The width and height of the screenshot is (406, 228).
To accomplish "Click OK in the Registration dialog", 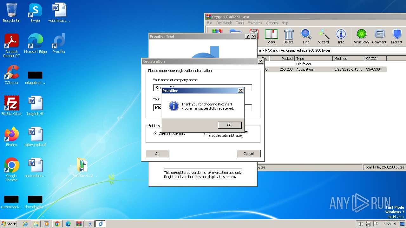I will click(157, 154).
